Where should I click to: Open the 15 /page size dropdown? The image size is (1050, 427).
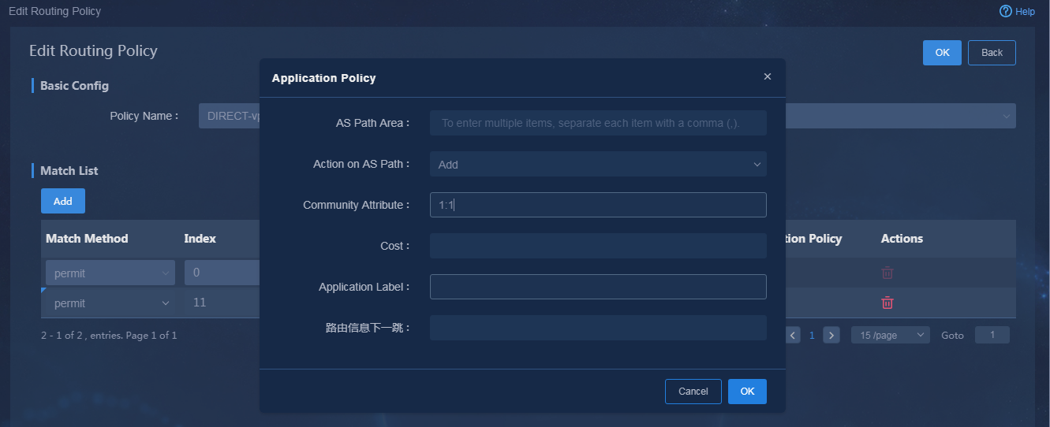point(891,335)
